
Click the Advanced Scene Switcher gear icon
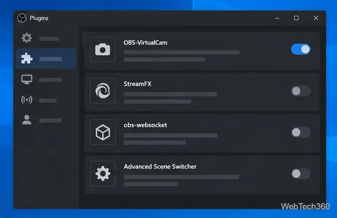(103, 173)
